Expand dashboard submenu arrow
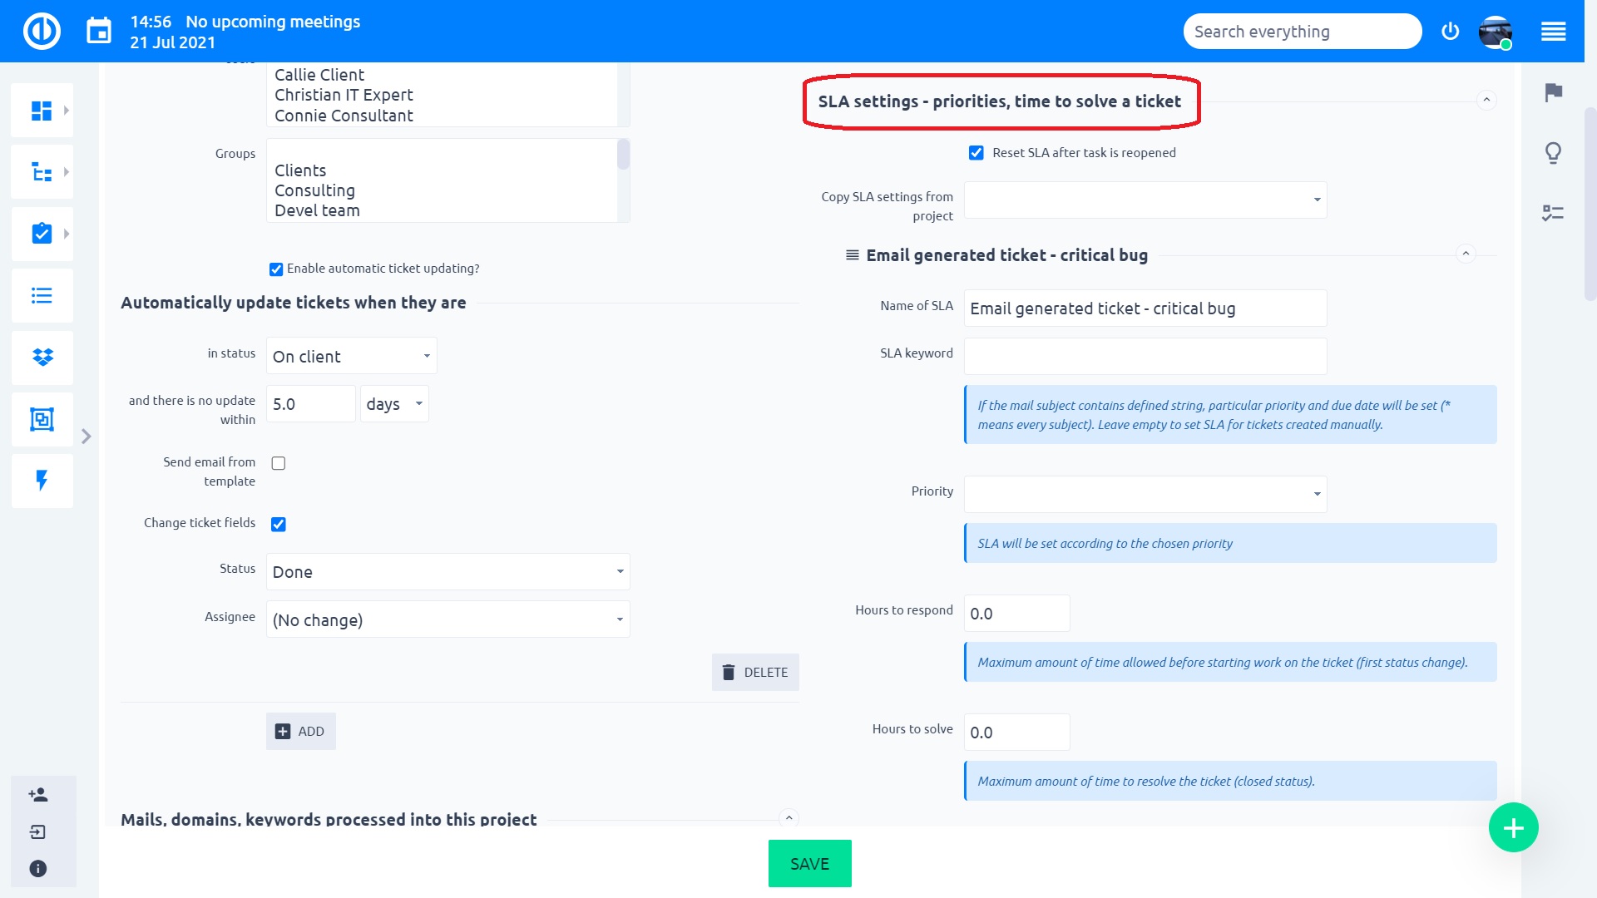 pyautogui.click(x=67, y=111)
